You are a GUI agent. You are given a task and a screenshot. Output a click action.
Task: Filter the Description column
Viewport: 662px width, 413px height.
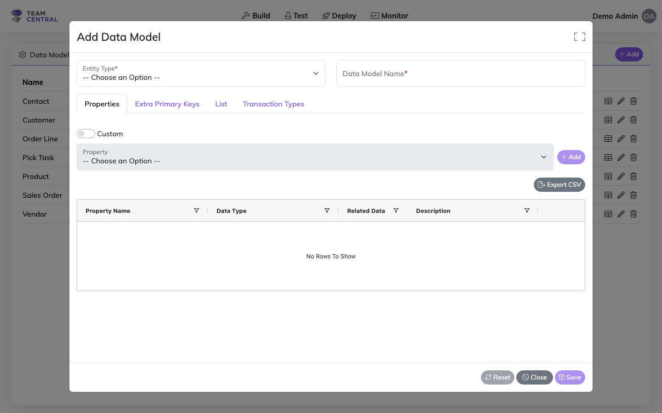pos(527,211)
